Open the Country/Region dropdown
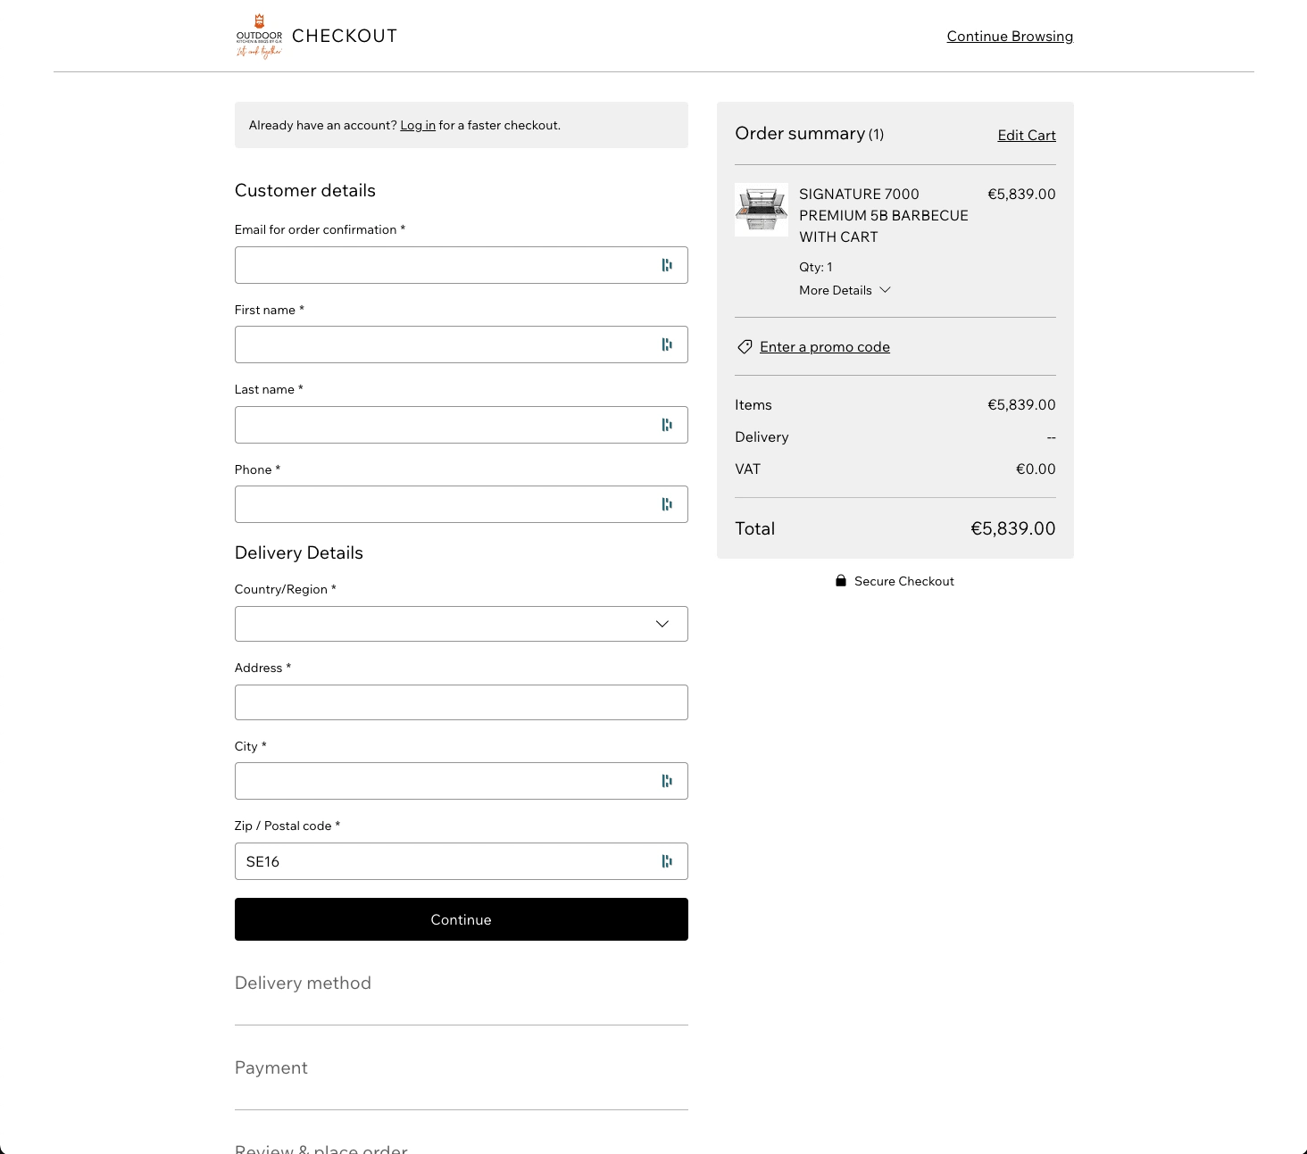The width and height of the screenshot is (1307, 1154). pos(461,624)
